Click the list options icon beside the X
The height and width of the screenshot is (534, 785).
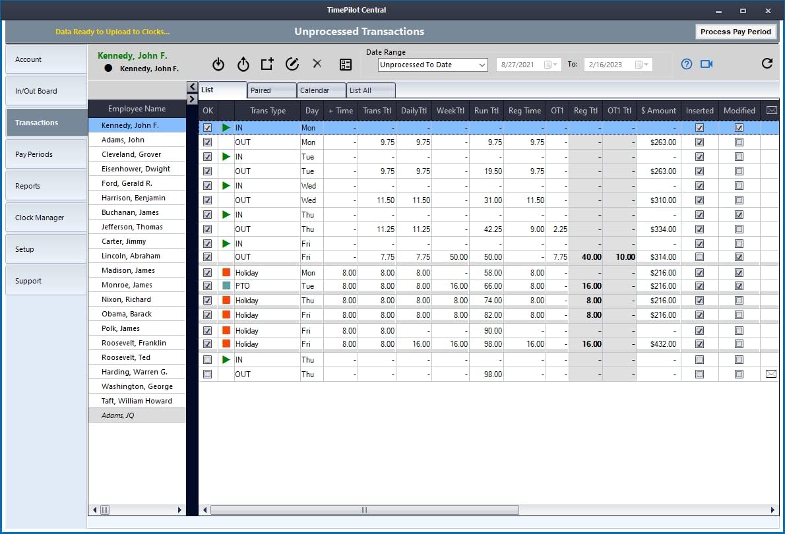point(346,64)
